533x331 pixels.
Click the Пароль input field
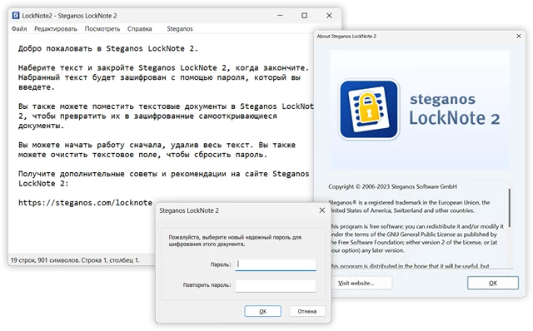pos(276,264)
